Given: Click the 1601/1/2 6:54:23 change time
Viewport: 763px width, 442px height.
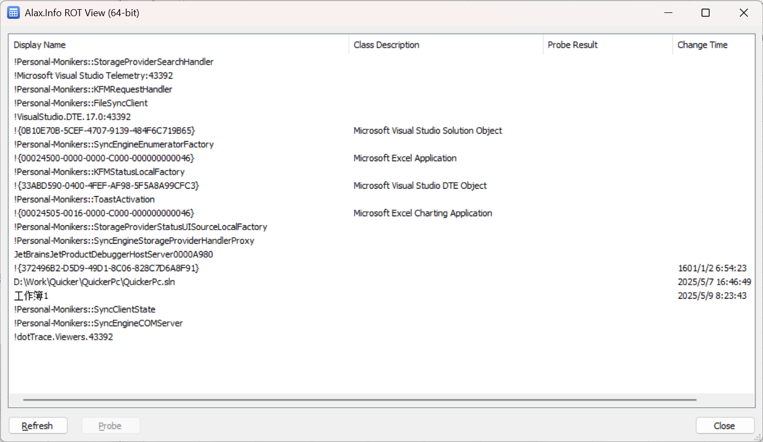Looking at the screenshot, I should pyautogui.click(x=712, y=268).
